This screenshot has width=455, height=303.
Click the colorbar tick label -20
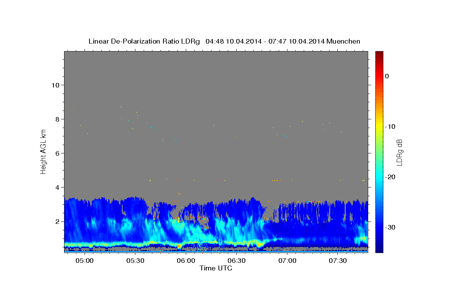pos(390,177)
